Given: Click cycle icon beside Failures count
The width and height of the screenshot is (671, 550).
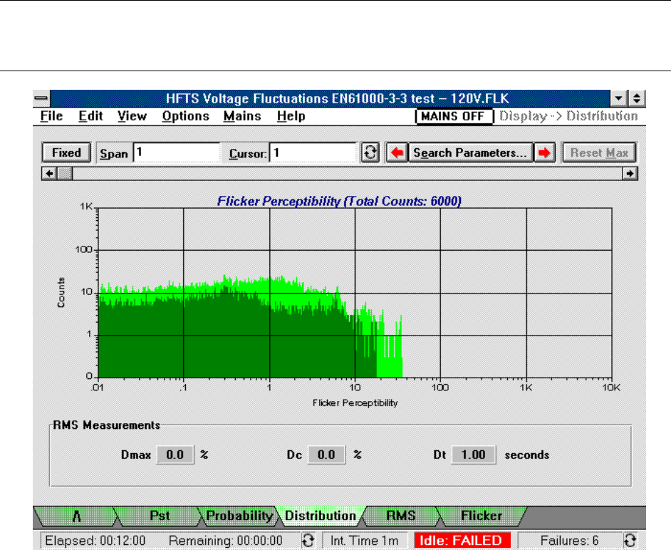Looking at the screenshot, I should pyautogui.click(x=629, y=540).
